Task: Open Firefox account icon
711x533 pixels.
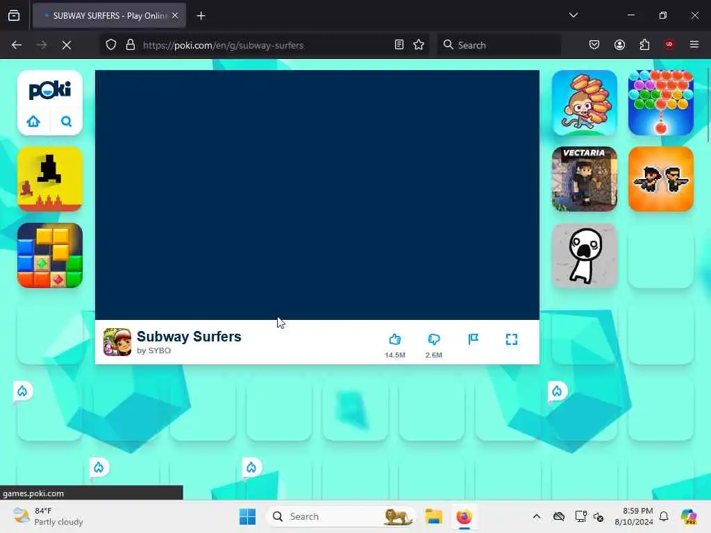Action: [x=619, y=45]
